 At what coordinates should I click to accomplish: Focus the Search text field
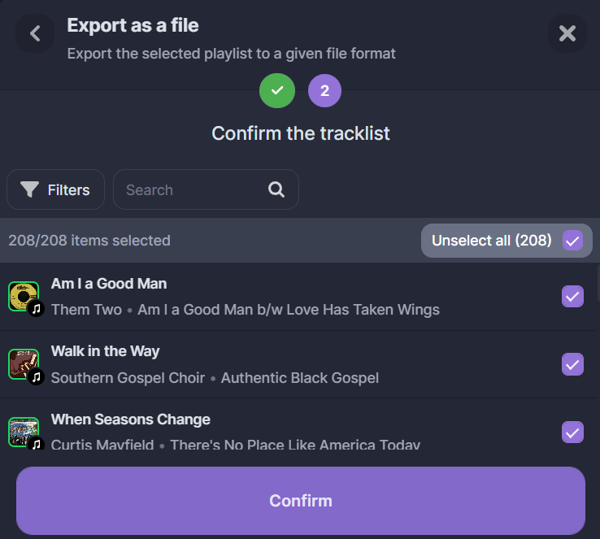coord(191,189)
